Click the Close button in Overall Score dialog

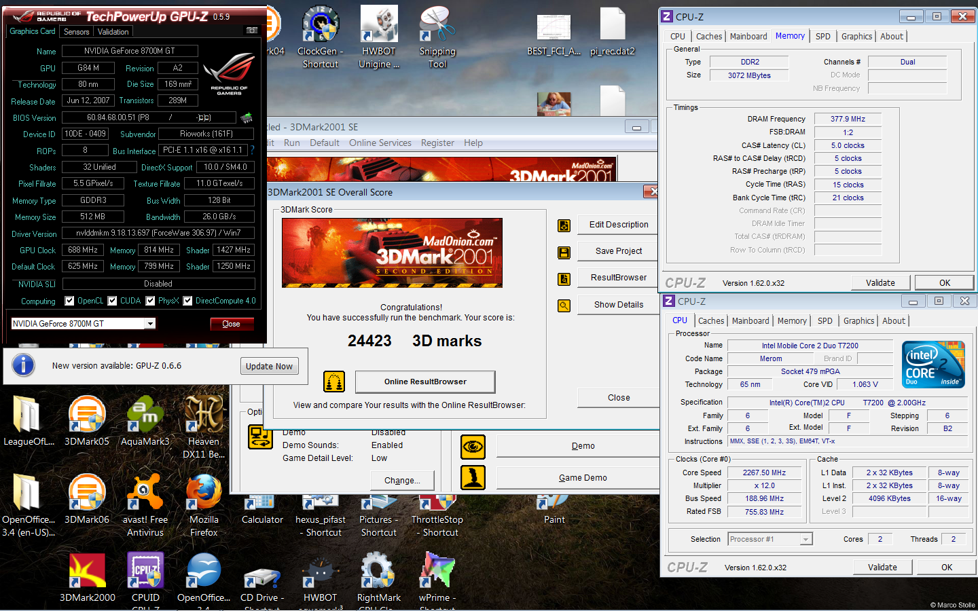619,398
